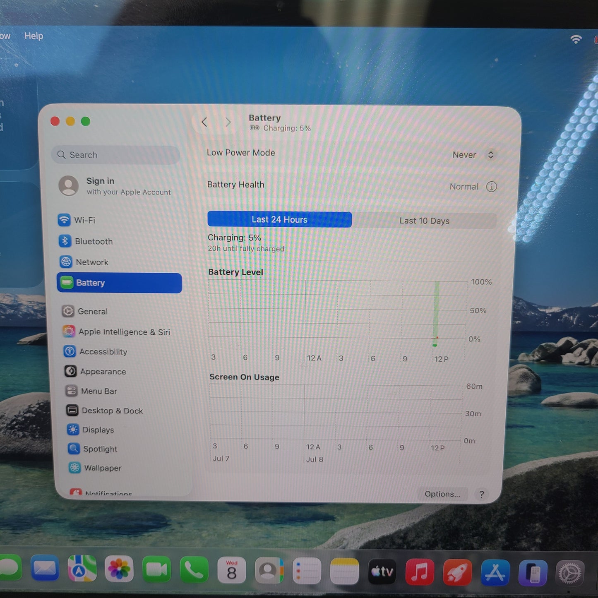Select the Battery sidebar item

(120, 283)
